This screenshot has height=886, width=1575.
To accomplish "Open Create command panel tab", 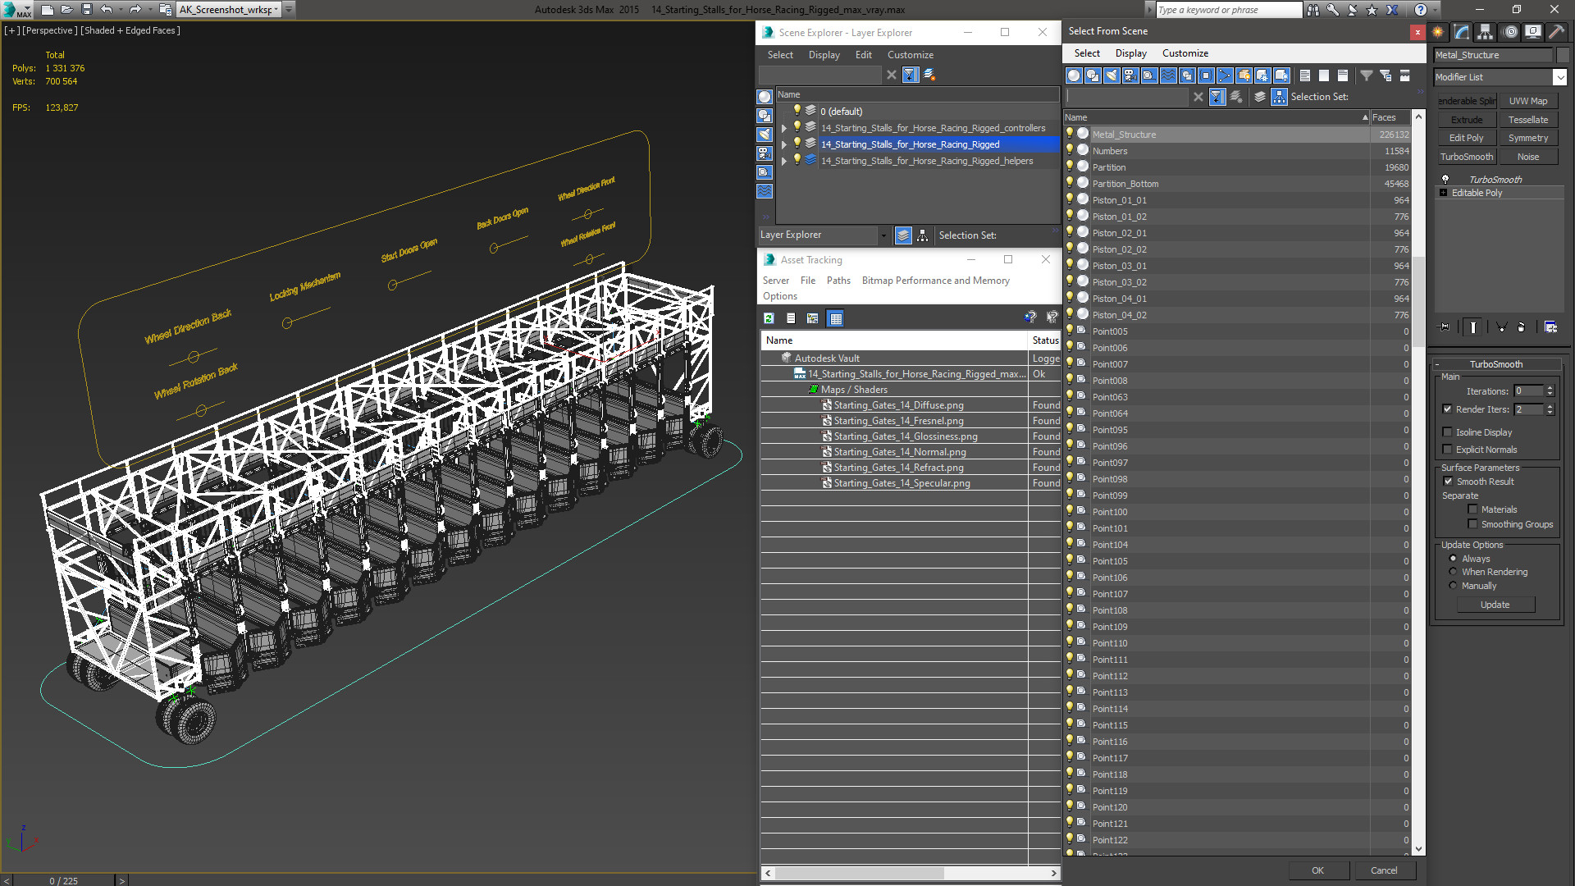I will point(1438,32).
